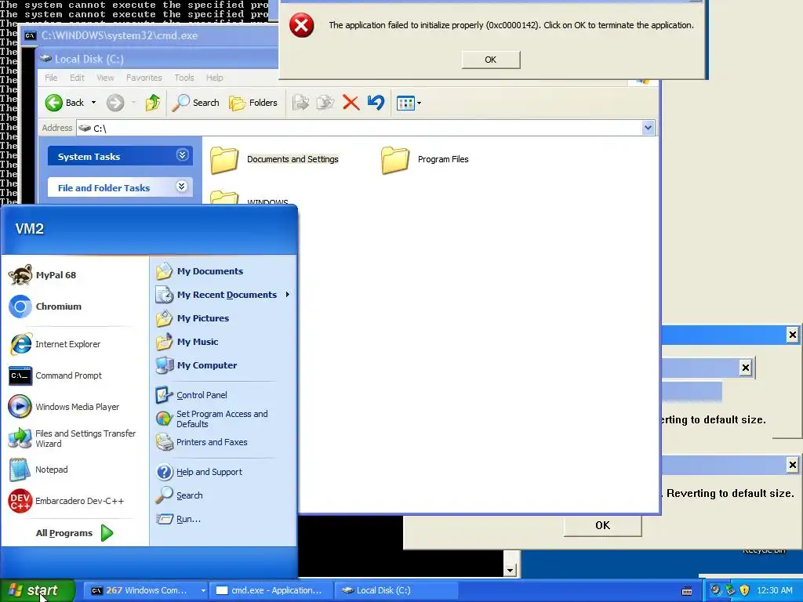Click the Undo icon in Explorer toolbar

376,103
